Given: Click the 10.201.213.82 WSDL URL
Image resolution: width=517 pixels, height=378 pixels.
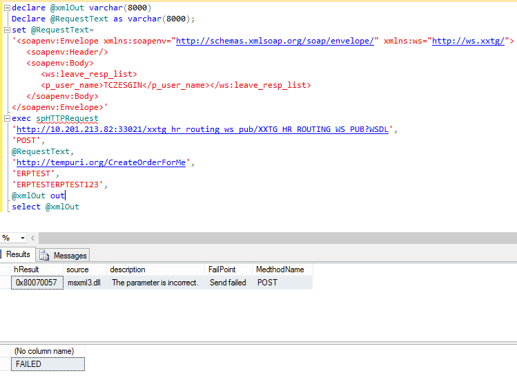Looking at the screenshot, I should coord(204,129).
